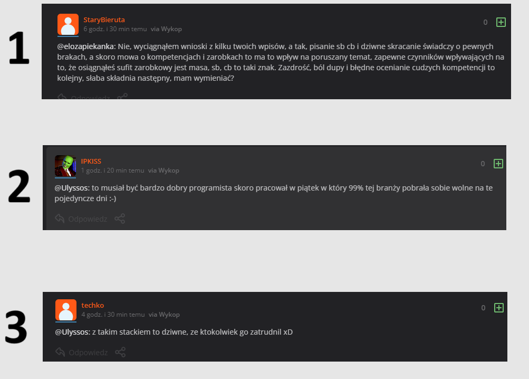Click share icon under techko's comment
The image size is (529, 379).
(x=120, y=352)
